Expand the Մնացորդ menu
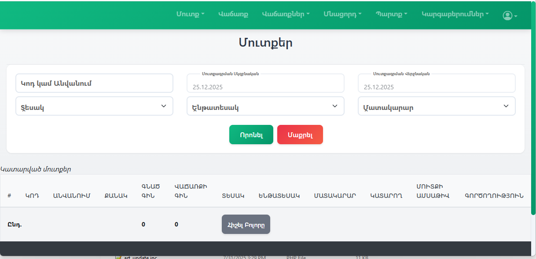The width and height of the screenshot is (536, 259). pyautogui.click(x=342, y=14)
